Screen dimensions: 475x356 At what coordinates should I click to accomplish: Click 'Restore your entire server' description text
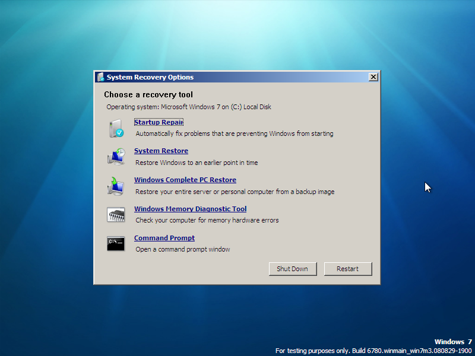(x=235, y=192)
